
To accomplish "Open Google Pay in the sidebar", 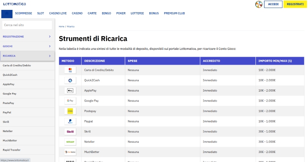I will tap(27, 94).
